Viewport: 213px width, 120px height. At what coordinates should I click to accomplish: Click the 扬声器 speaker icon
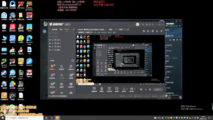pyautogui.click(x=131, y=89)
